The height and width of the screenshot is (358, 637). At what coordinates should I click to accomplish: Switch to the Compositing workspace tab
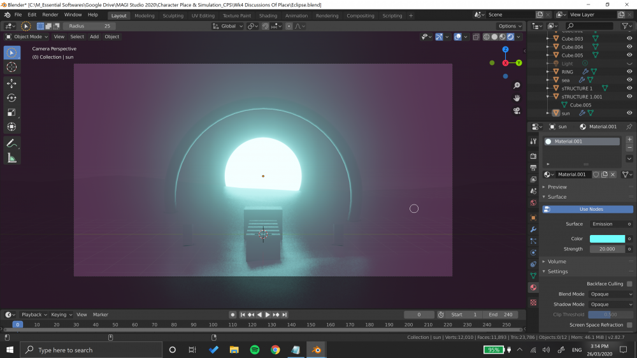361,15
